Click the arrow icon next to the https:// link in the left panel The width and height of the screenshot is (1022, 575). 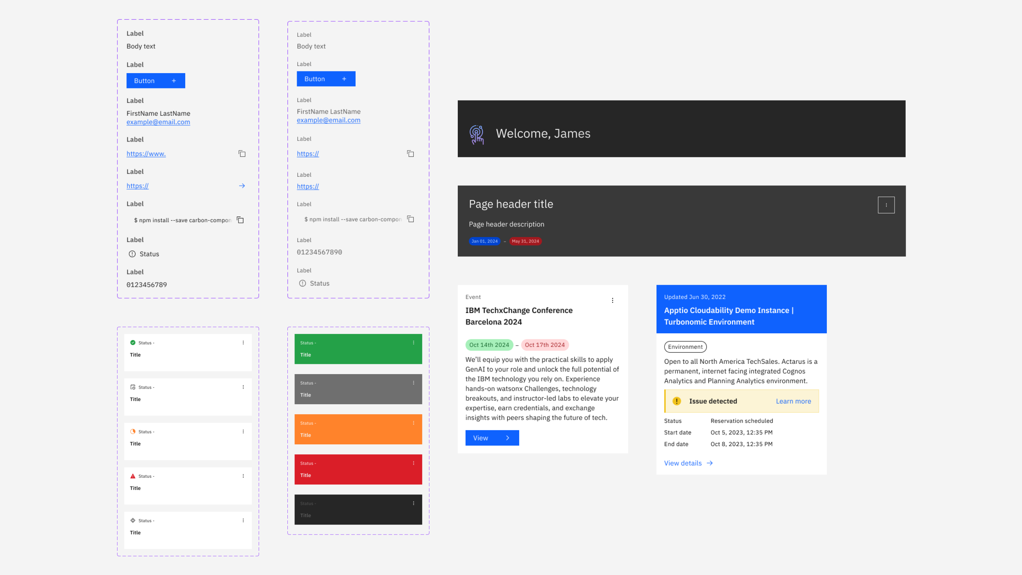pos(242,186)
